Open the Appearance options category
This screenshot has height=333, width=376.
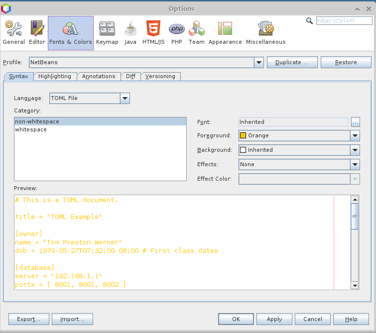point(225,33)
